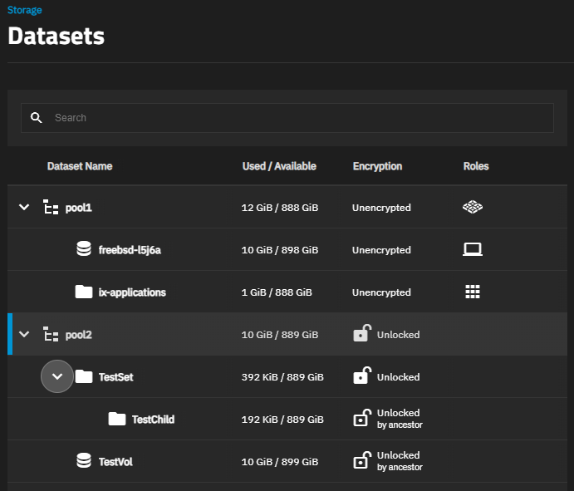Click the TestVol zvol disk icon
574x491 pixels.
pos(83,461)
